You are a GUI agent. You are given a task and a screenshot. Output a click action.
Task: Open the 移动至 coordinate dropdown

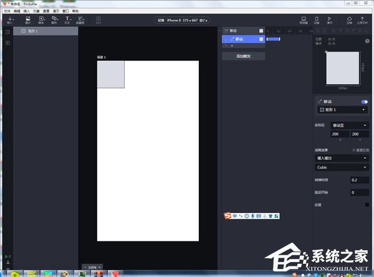342,125
